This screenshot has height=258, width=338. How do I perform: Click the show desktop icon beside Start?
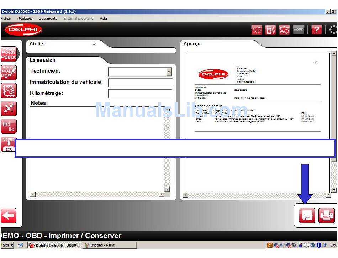[21, 245]
